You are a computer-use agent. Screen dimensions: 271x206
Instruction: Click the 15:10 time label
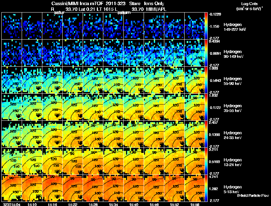point(32,204)
